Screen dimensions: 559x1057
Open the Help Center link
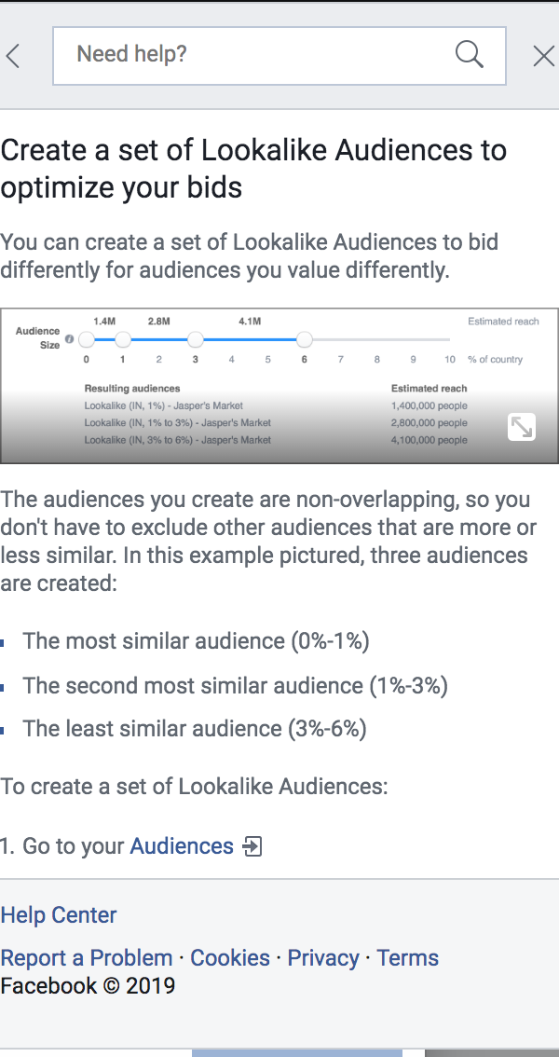click(59, 914)
